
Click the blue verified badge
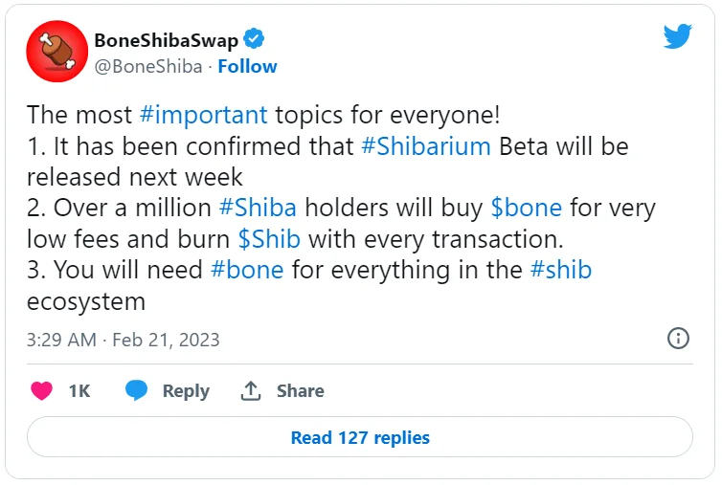click(254, 38)
